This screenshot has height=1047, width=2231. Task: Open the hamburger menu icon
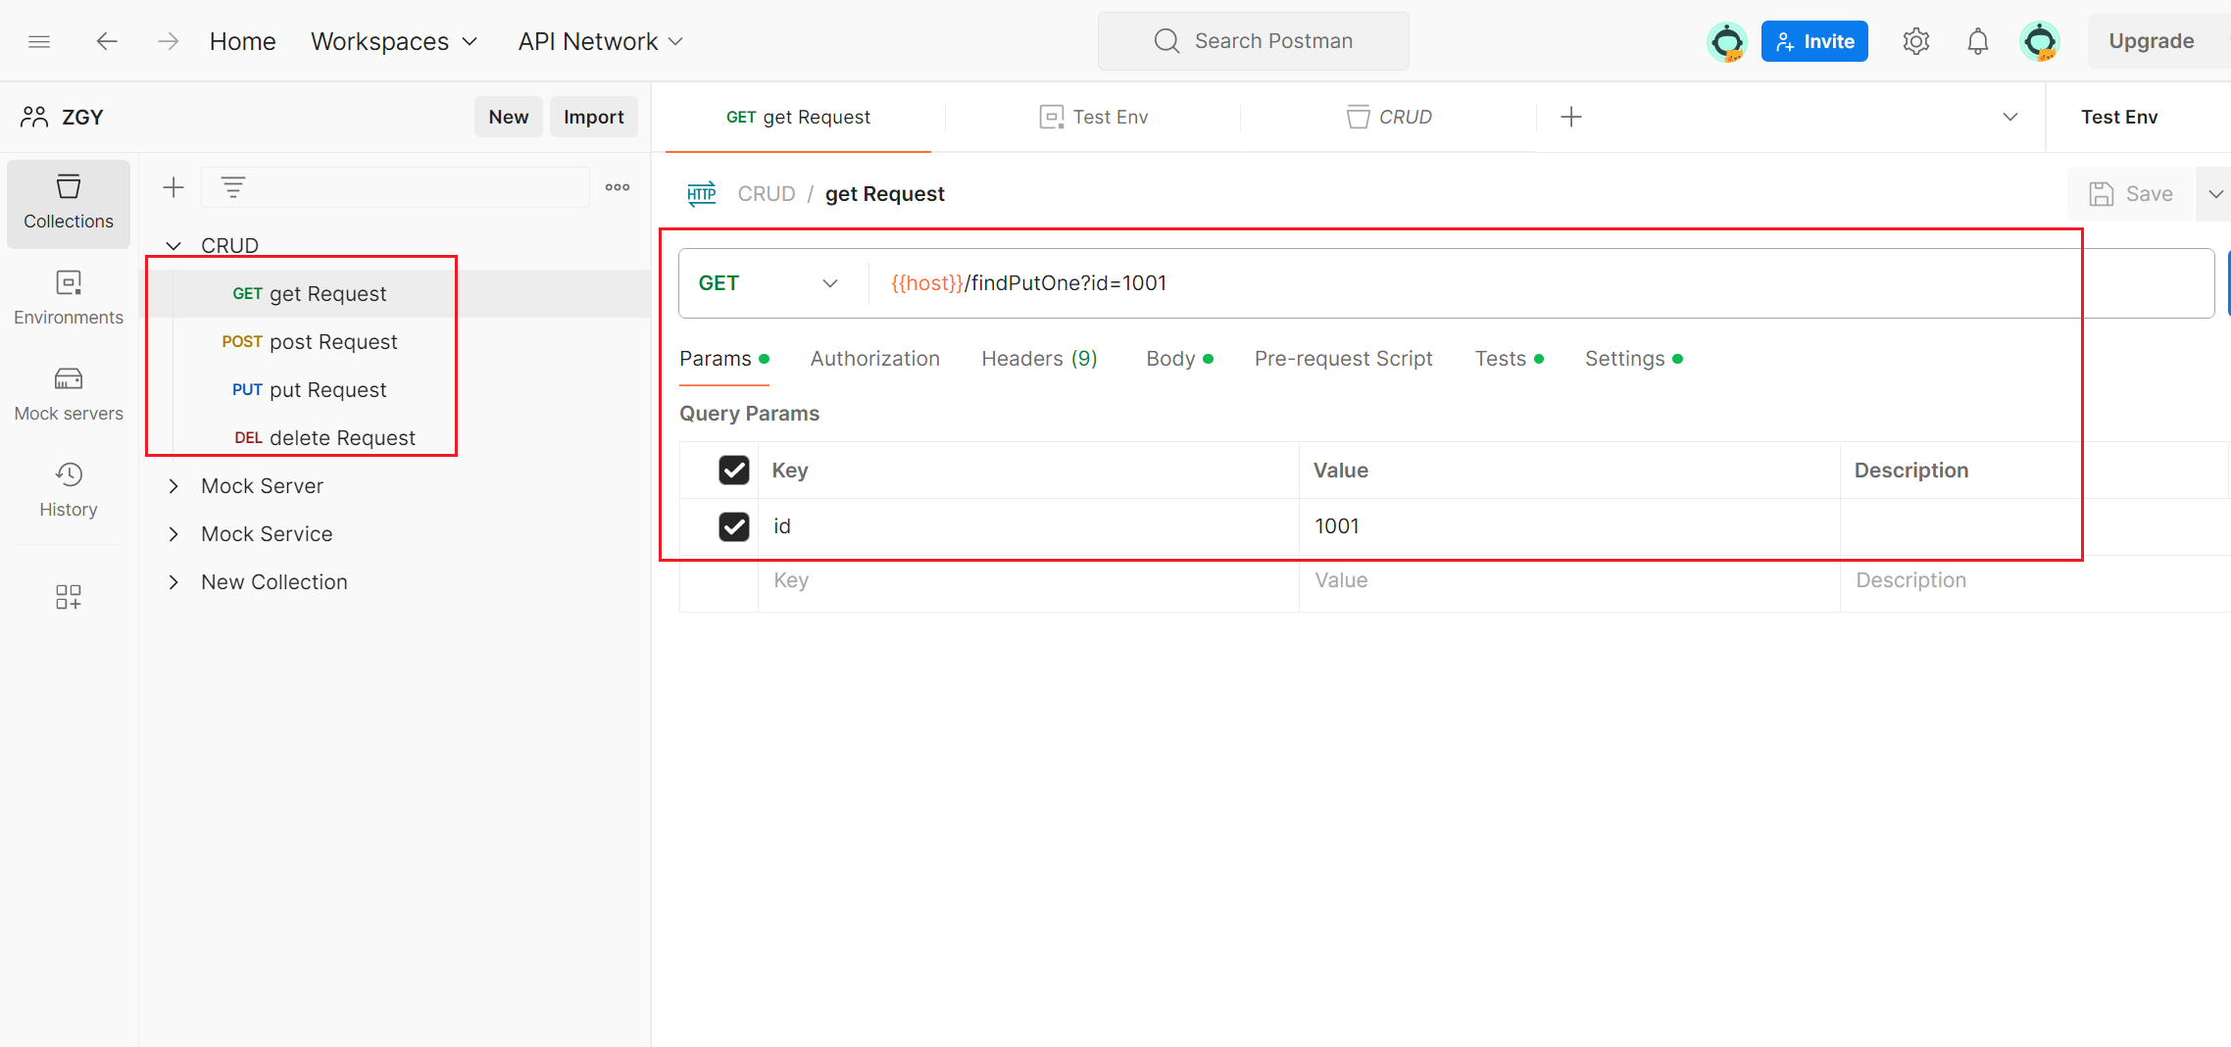point(39,41)
